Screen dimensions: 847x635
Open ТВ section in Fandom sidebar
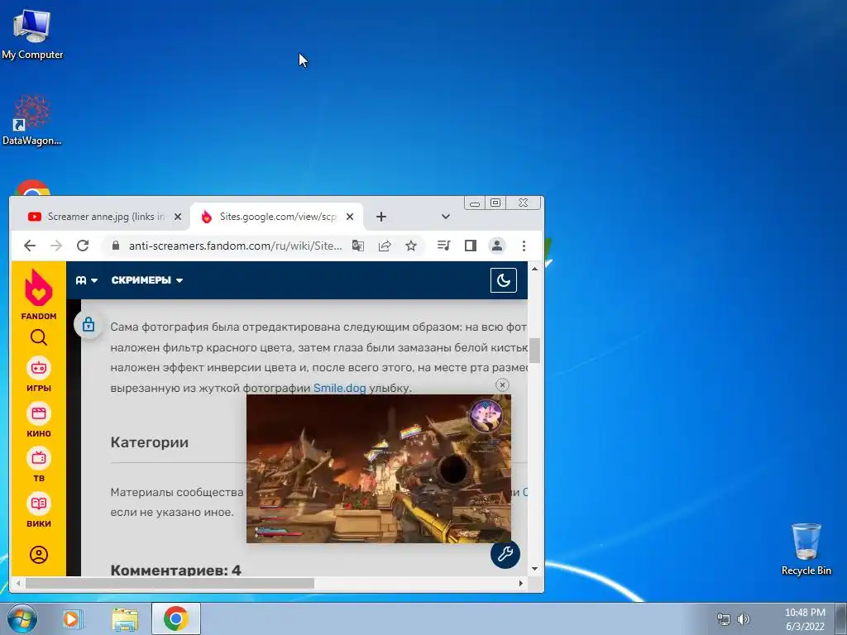pos(39,465)
